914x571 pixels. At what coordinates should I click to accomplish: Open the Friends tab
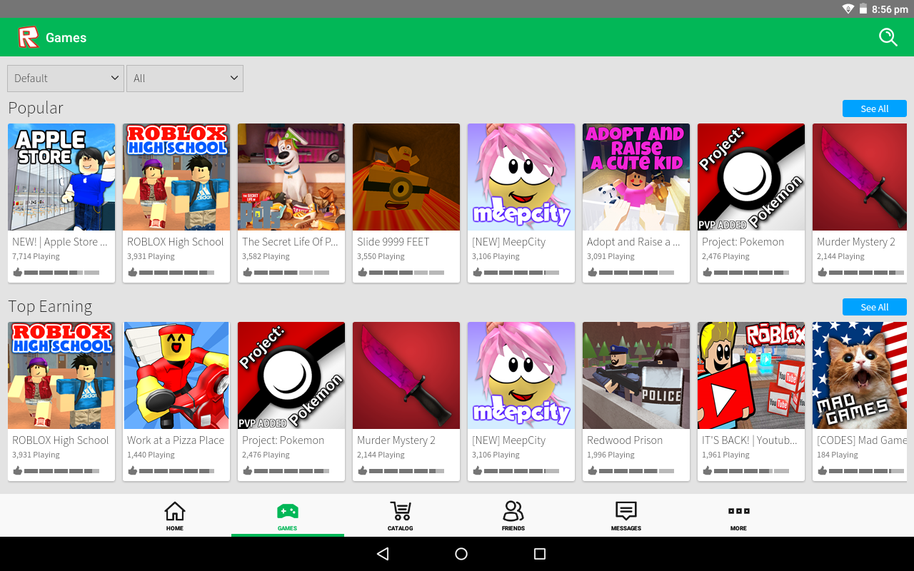(x=513, y=516)
